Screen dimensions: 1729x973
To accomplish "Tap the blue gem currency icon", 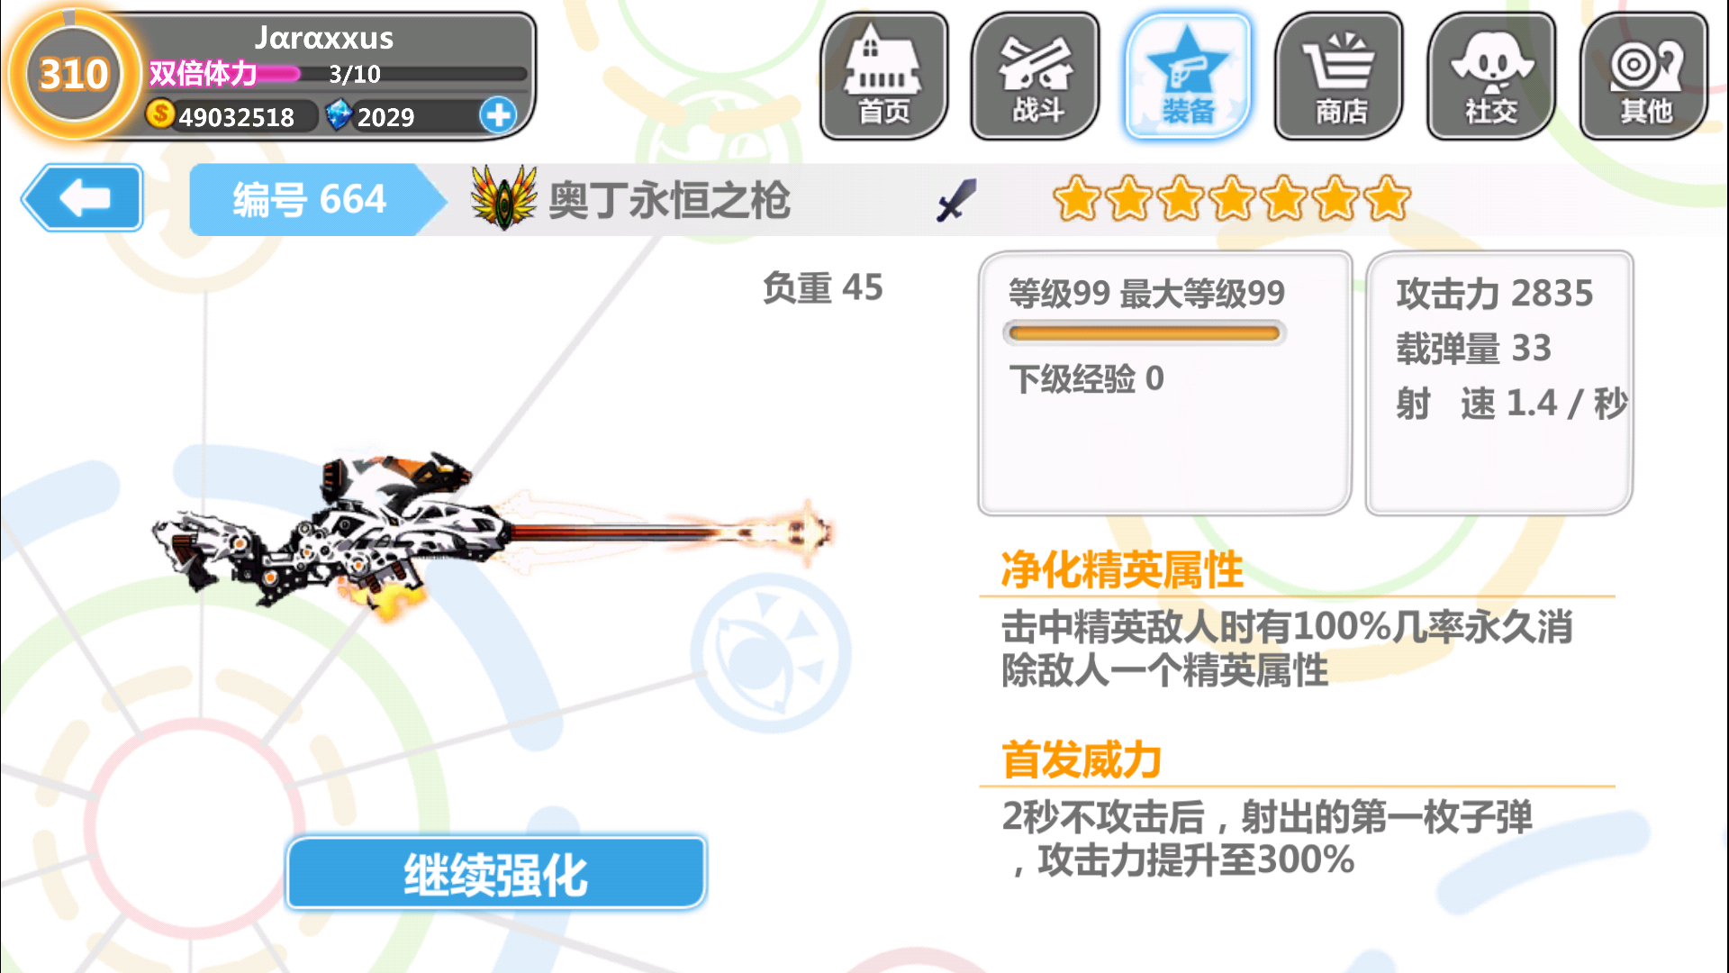I will 339,115.
